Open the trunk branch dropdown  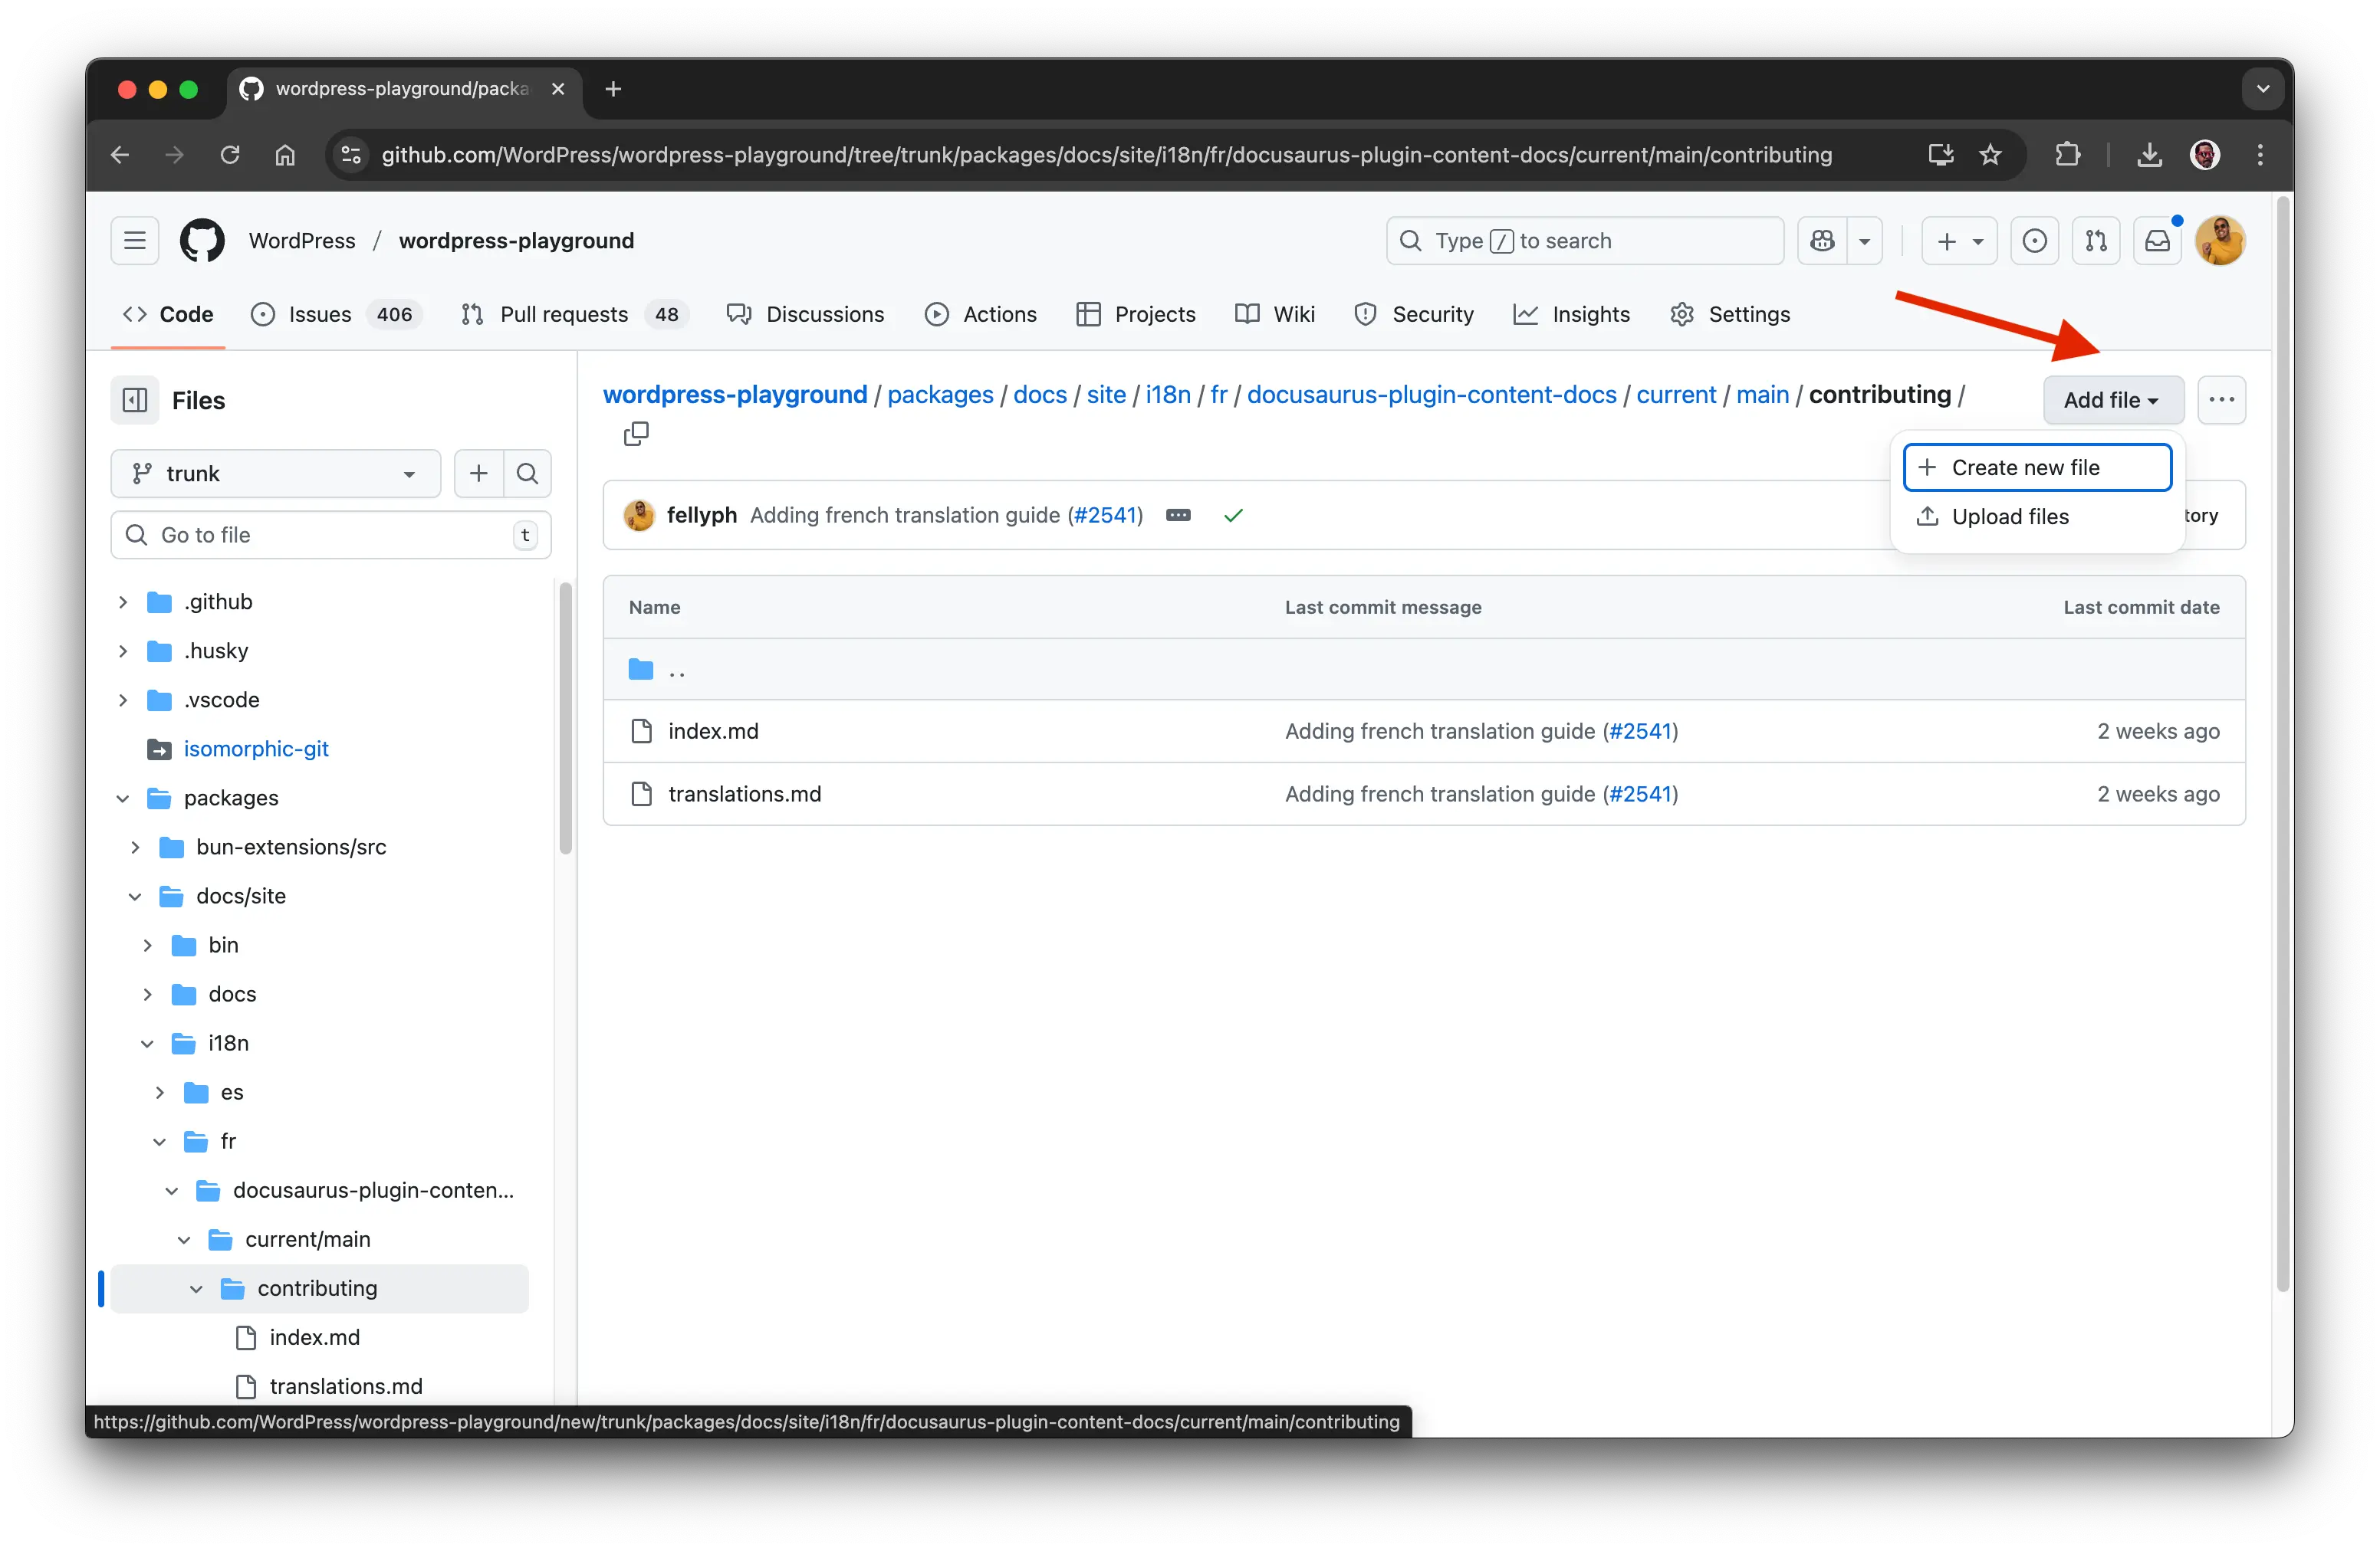click(x=276, y=474)
